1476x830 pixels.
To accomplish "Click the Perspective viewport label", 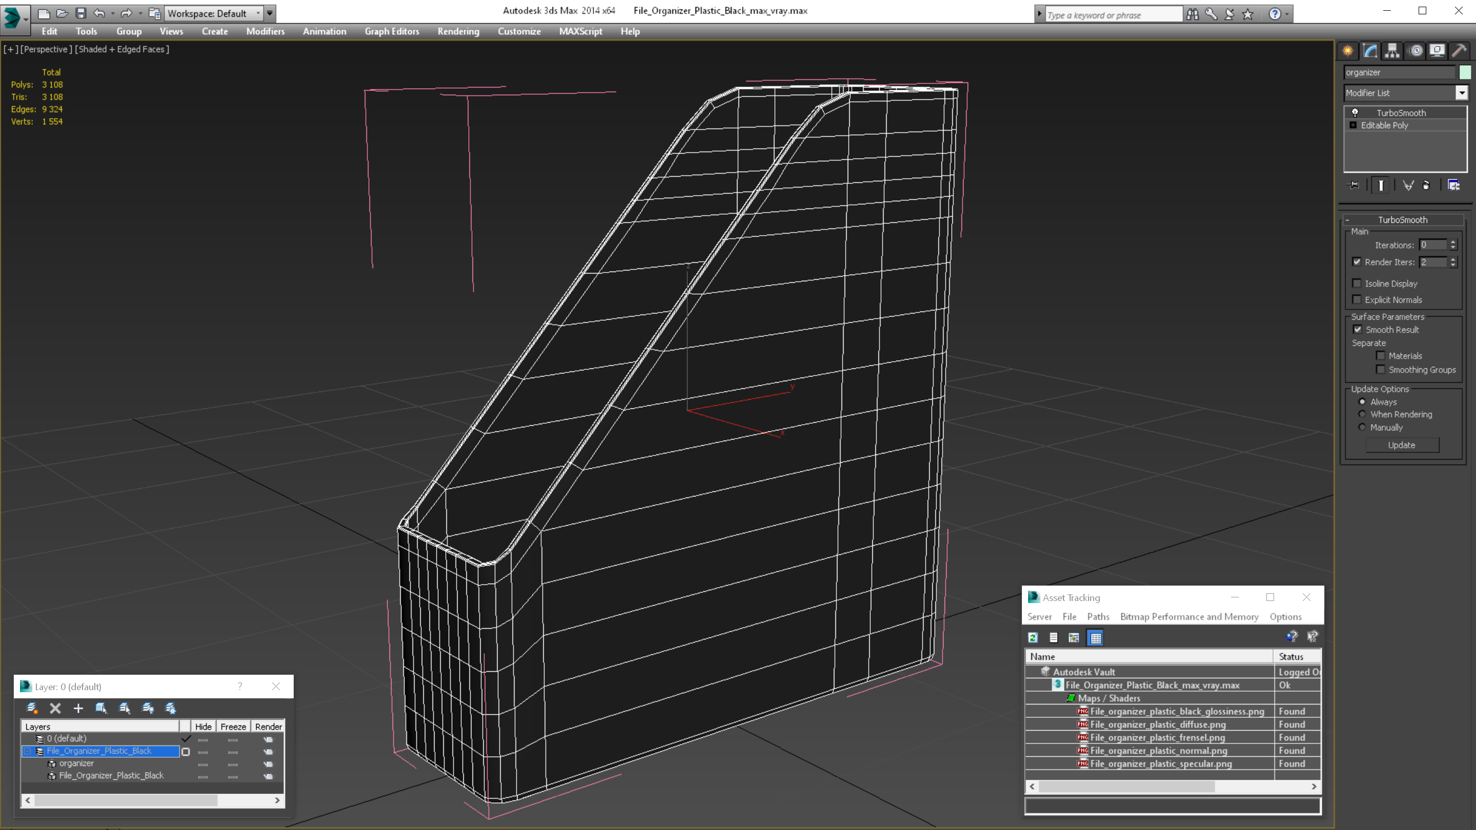I will click(46, 49).
